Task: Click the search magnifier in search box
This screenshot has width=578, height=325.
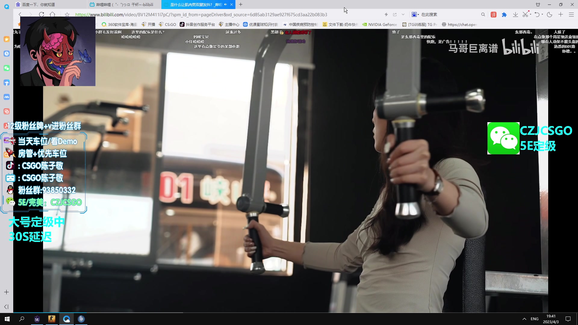Action: (x=483, y=14)
